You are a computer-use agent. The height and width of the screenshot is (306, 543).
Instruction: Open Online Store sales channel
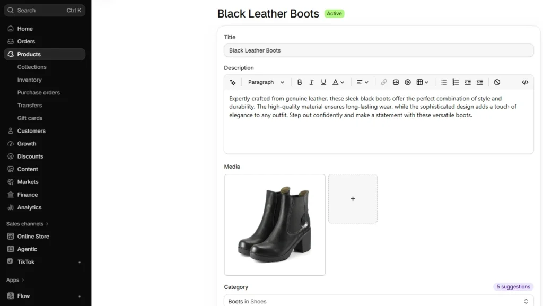point(45,237)
